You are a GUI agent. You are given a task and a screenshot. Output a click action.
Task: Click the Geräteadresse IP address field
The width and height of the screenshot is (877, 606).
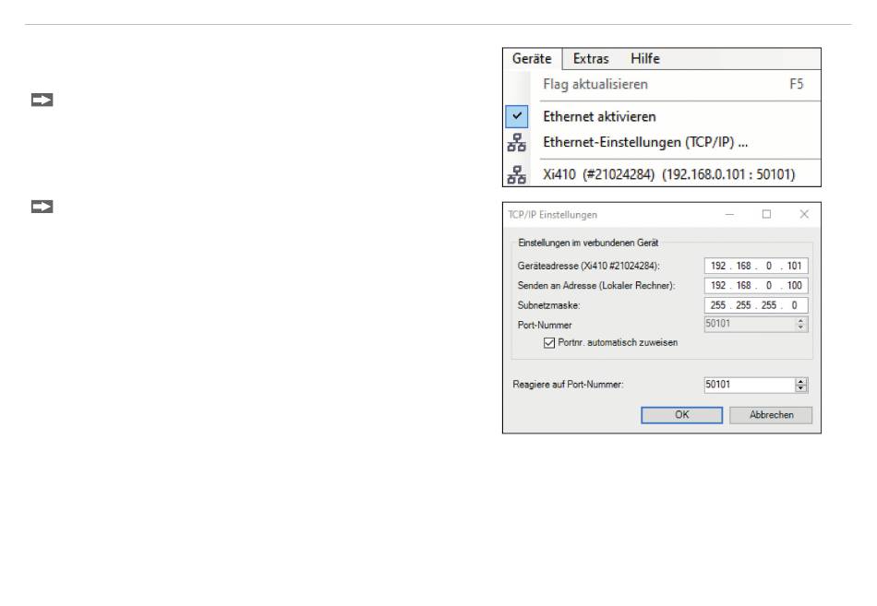click(x=756, y=266)
